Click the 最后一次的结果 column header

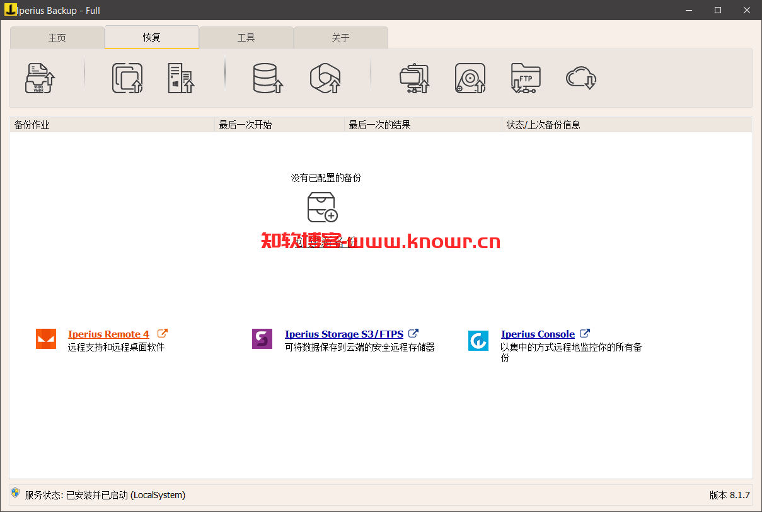pos(424,125)
